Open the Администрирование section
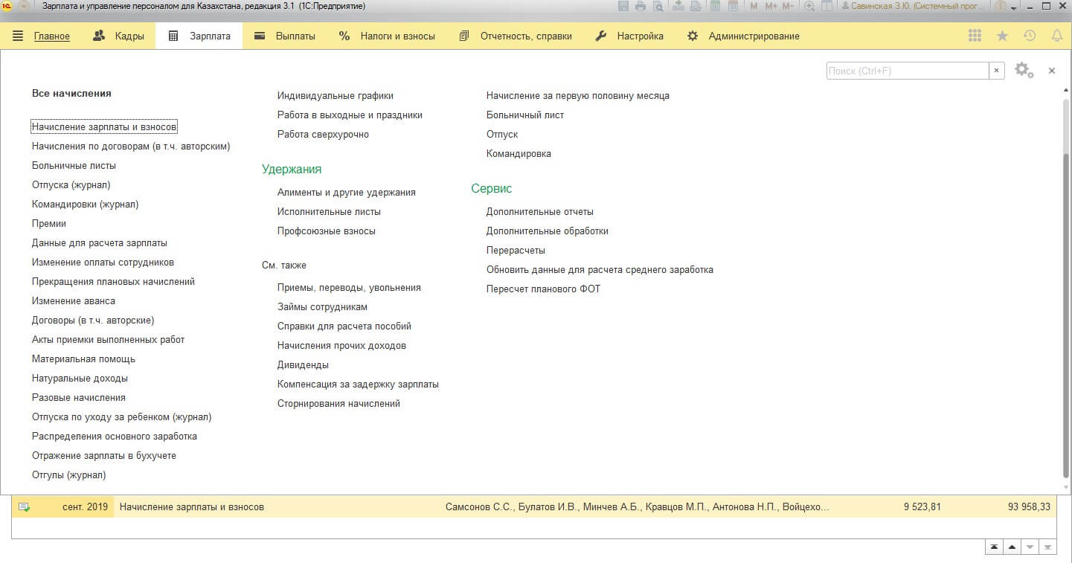The height and width of the screenshot is (563, 1072). pos(743,36)
